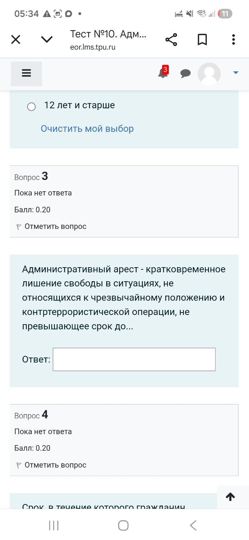Screen dimensions: 249x540
Task: Select the radio option 12 лет и старше
Action: coord(31,106)
